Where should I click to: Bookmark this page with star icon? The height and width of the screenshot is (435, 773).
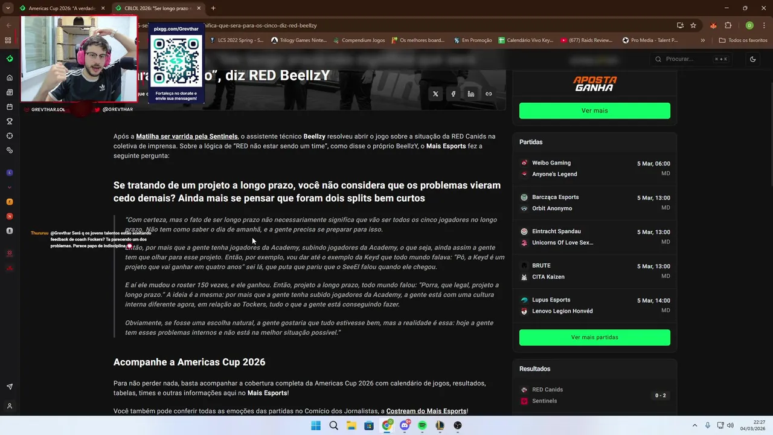693,25
